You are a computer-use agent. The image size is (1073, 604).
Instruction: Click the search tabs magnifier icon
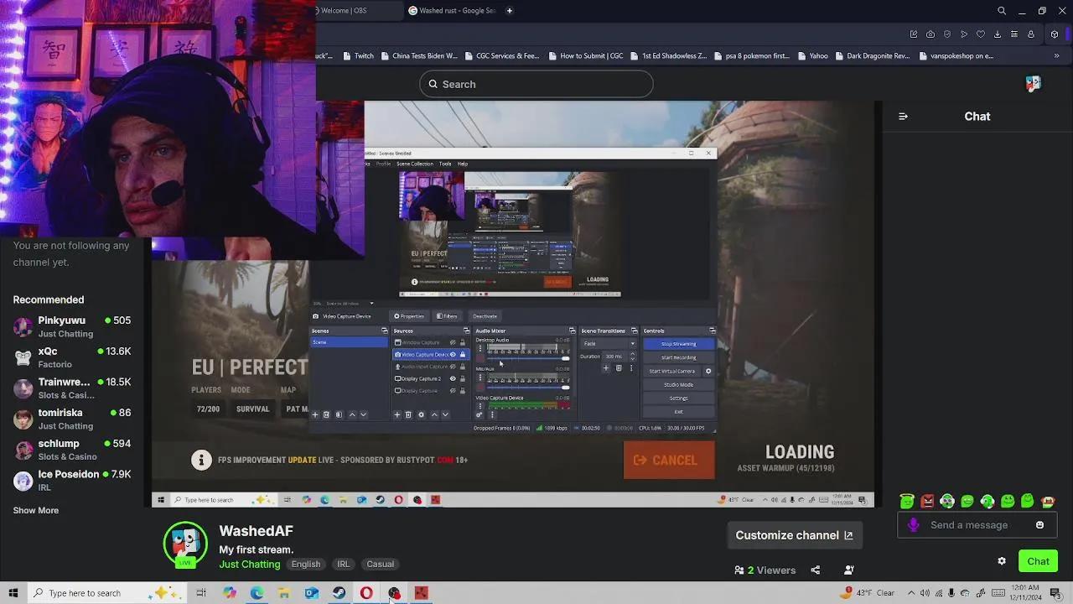coord(1002,11)
